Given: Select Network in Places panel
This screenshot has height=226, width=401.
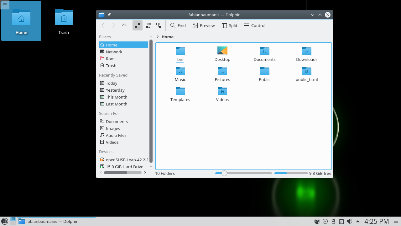Looking at the screenshot, I should [x=114, y=52].
